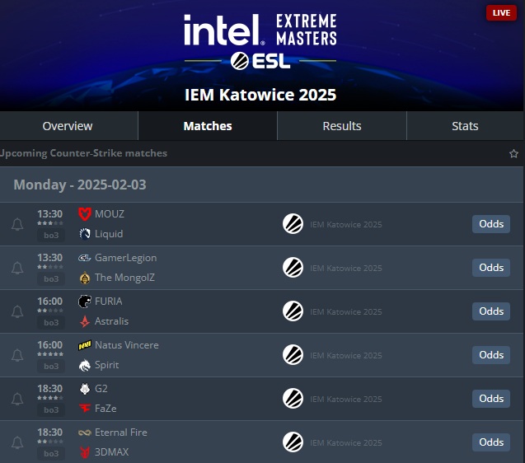
Task: Click the 13:30 time in MOUZ row
Action: [x=50, y=214]
